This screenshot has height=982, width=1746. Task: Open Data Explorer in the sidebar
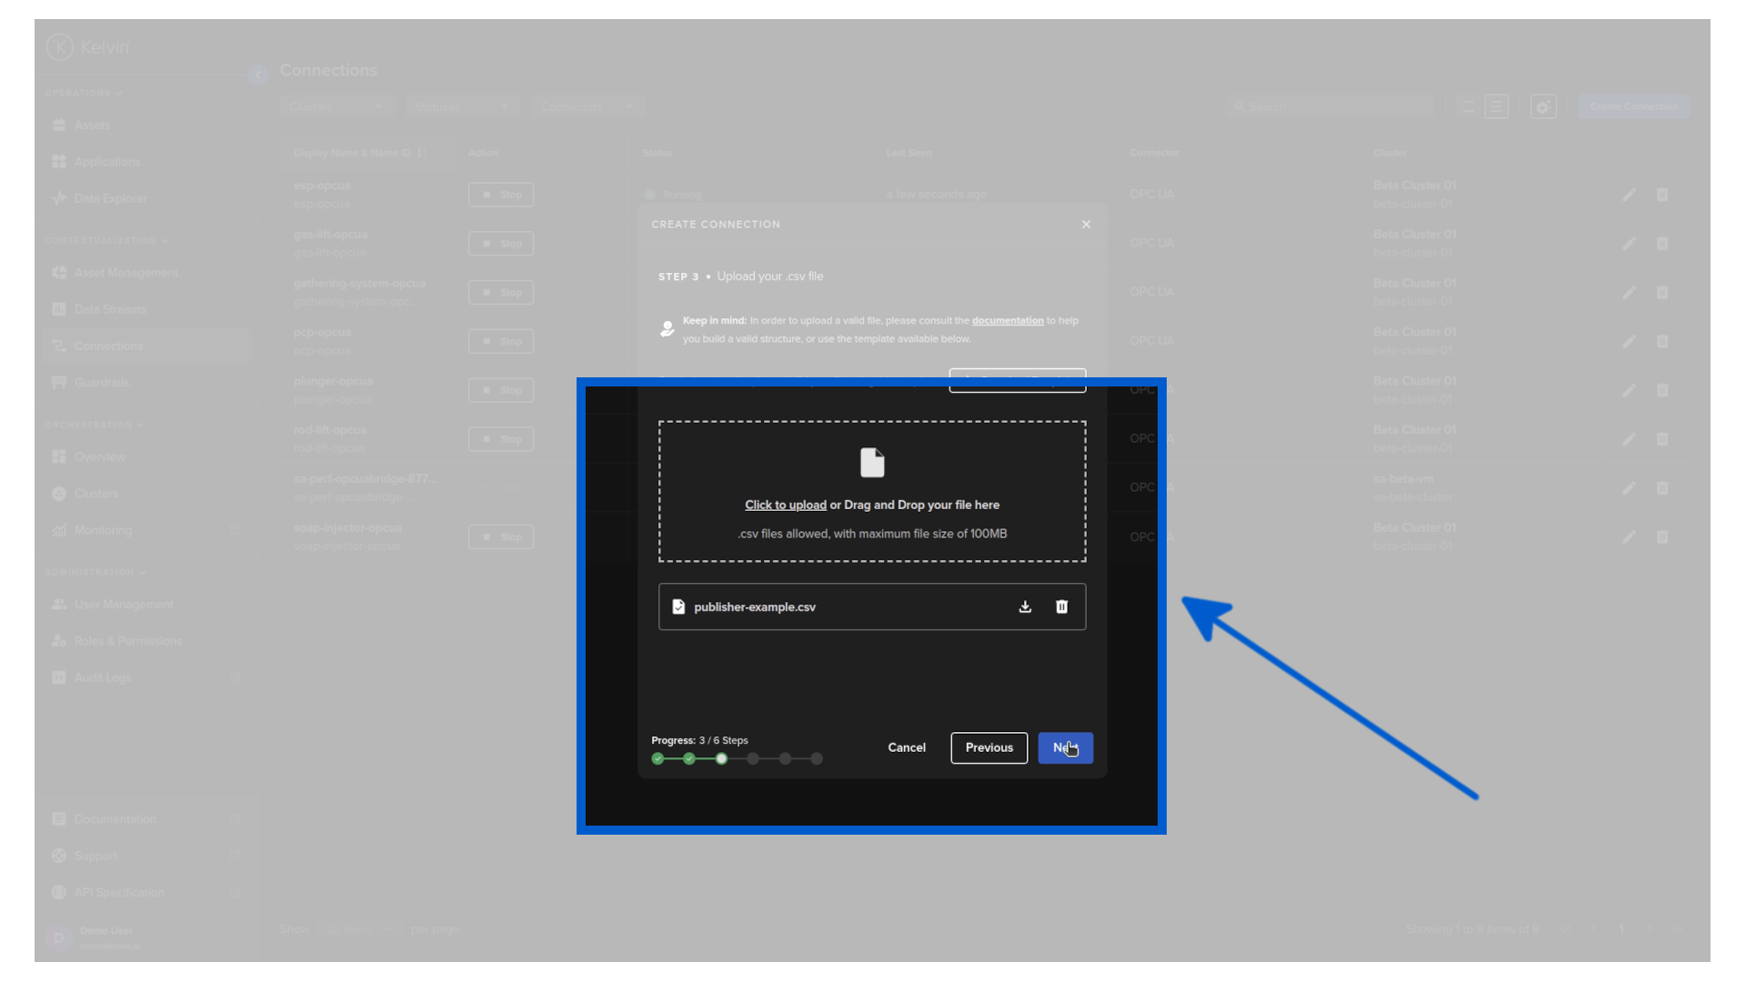pos(110,198)
